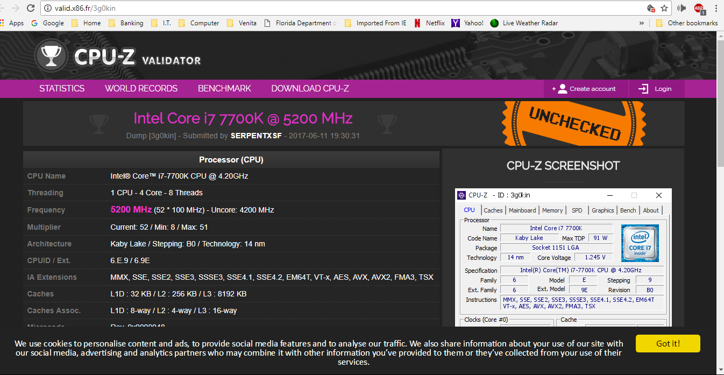Click the Max TDP 91 W field
This screenshot has width=724, height=375.
600,238
